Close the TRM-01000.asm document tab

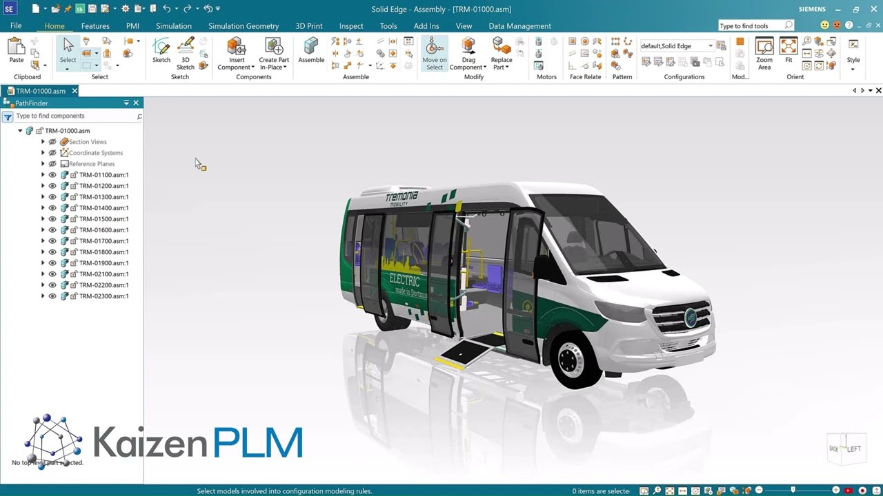coord(75,91)
